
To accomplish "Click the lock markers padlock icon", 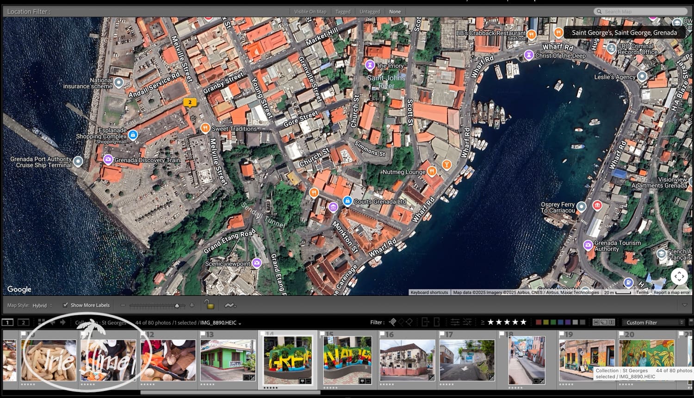I will point(209,305).
